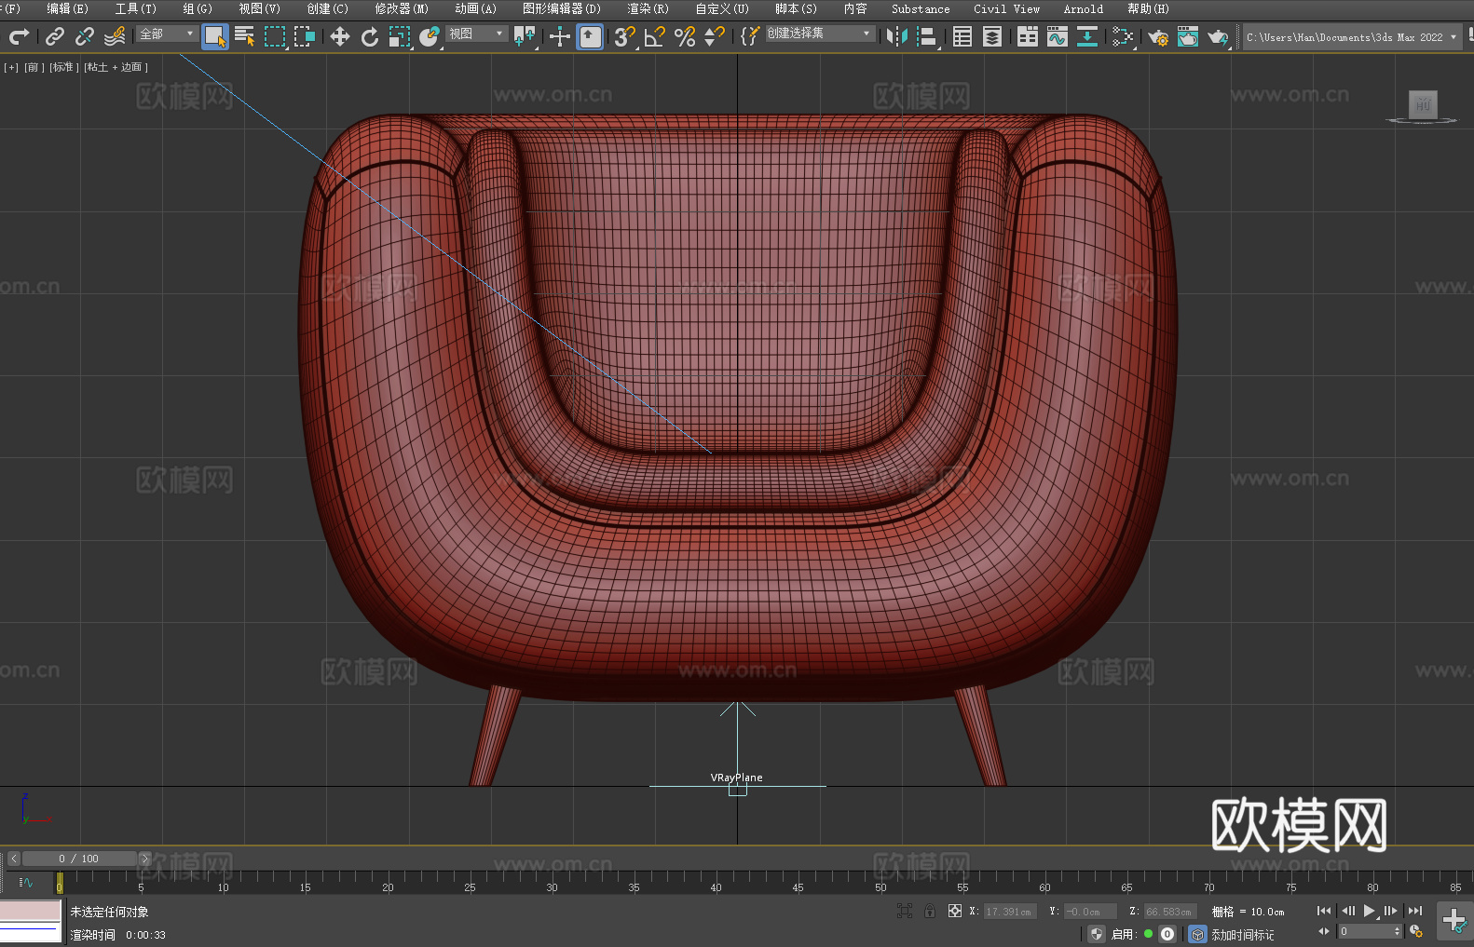Click the viewport [+] options label
1474x947 pixels.
pyautogui.click(x=11, y=67)
